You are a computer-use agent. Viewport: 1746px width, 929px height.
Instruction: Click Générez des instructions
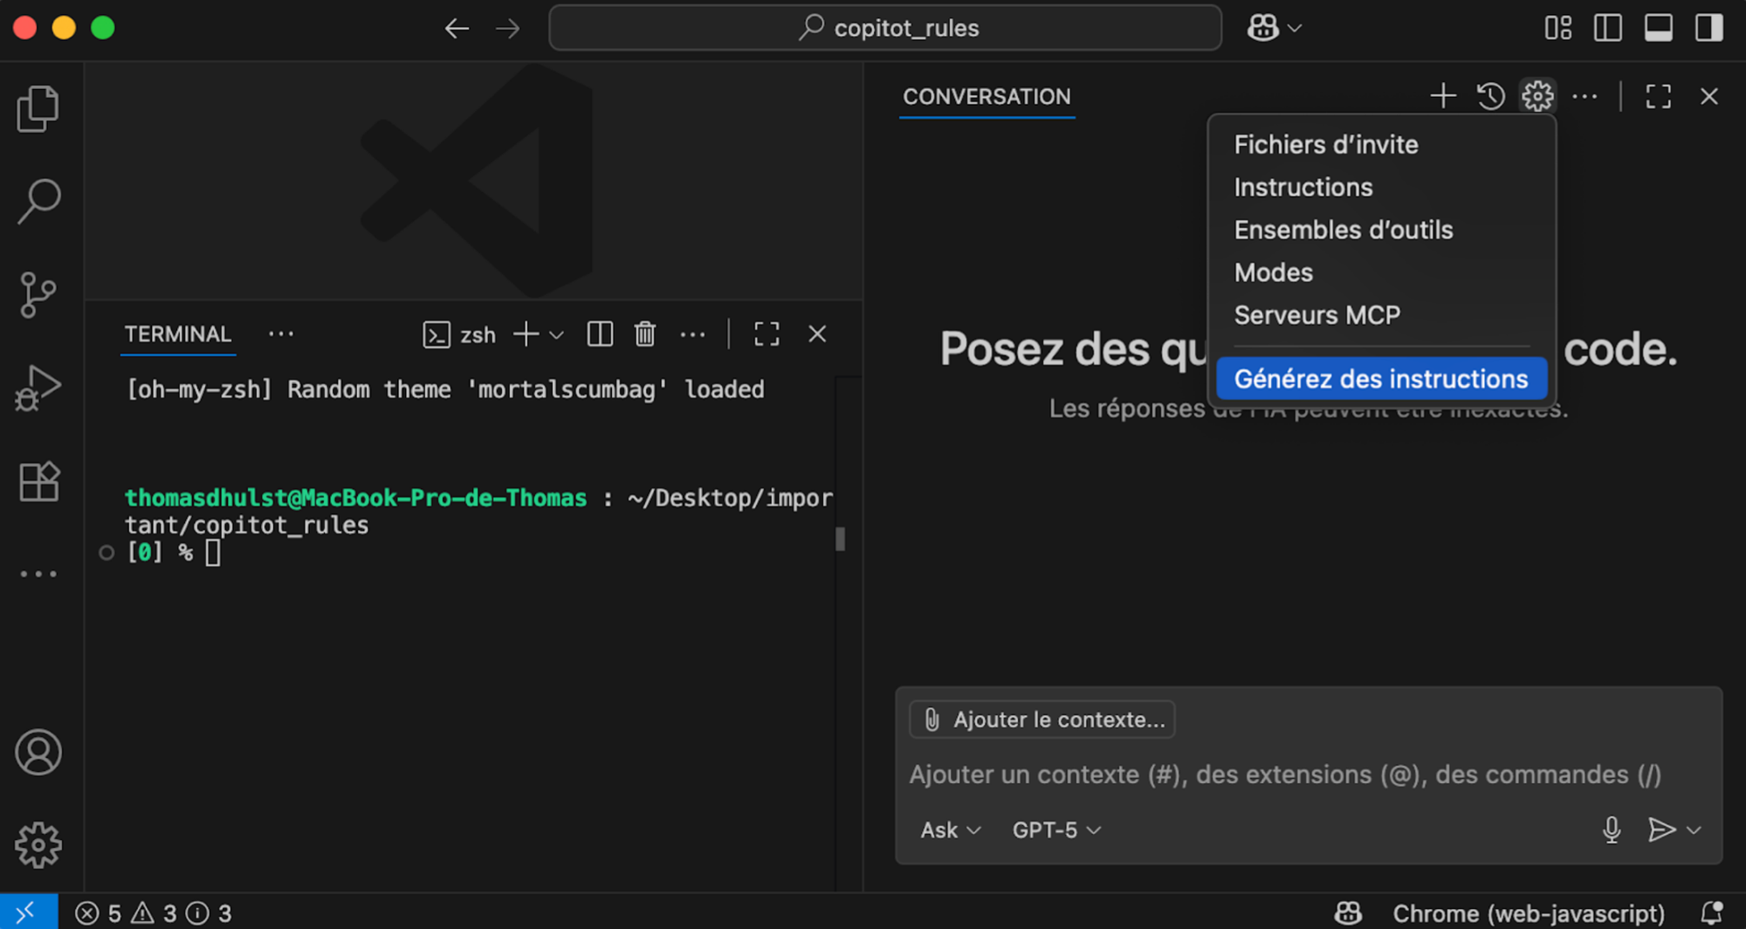coord(1379,378)
